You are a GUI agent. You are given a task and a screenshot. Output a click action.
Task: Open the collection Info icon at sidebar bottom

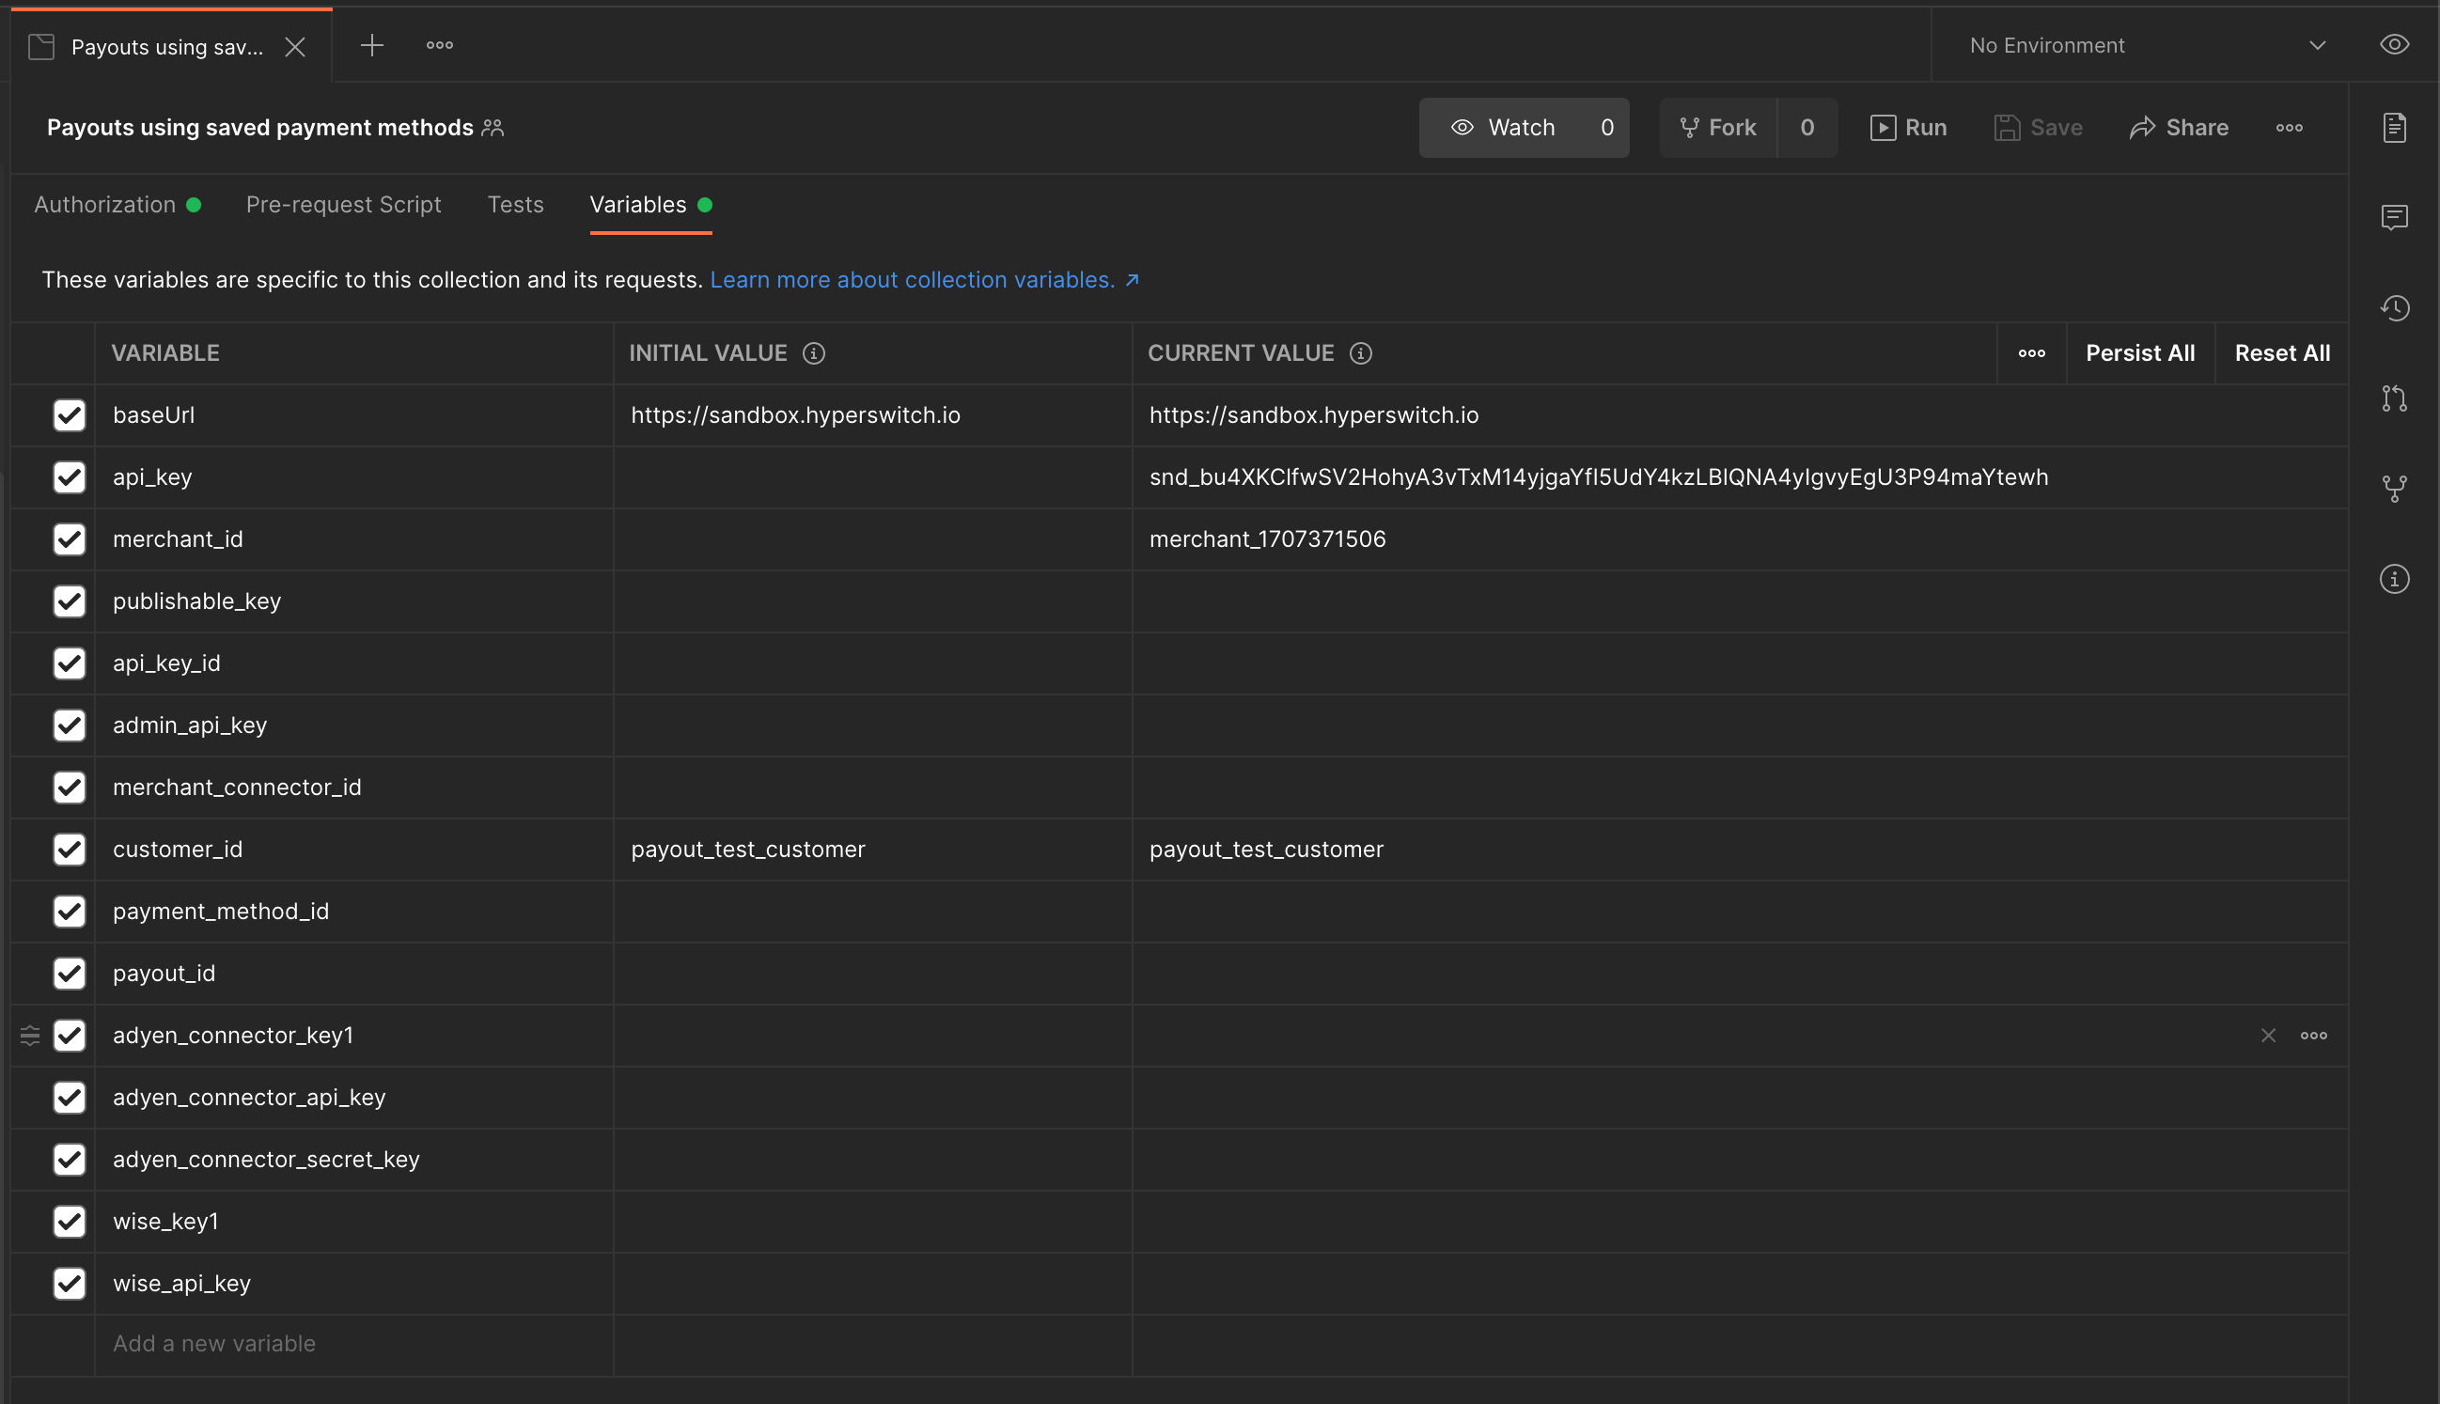[2395, 579]
